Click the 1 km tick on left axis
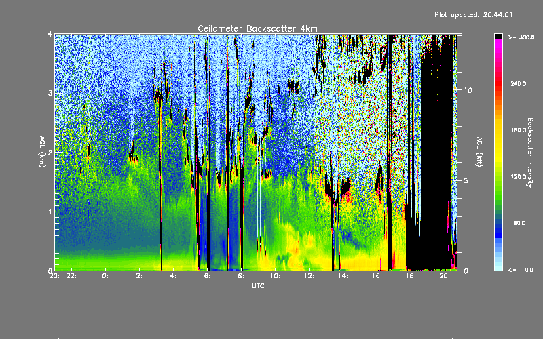This screenshot has width=543, height=339. (50, 212)
